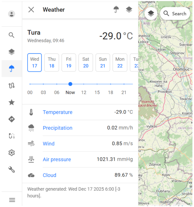Toggle weather layers icon in panel header
Screen dimensions: 194x207
point(129,9)
